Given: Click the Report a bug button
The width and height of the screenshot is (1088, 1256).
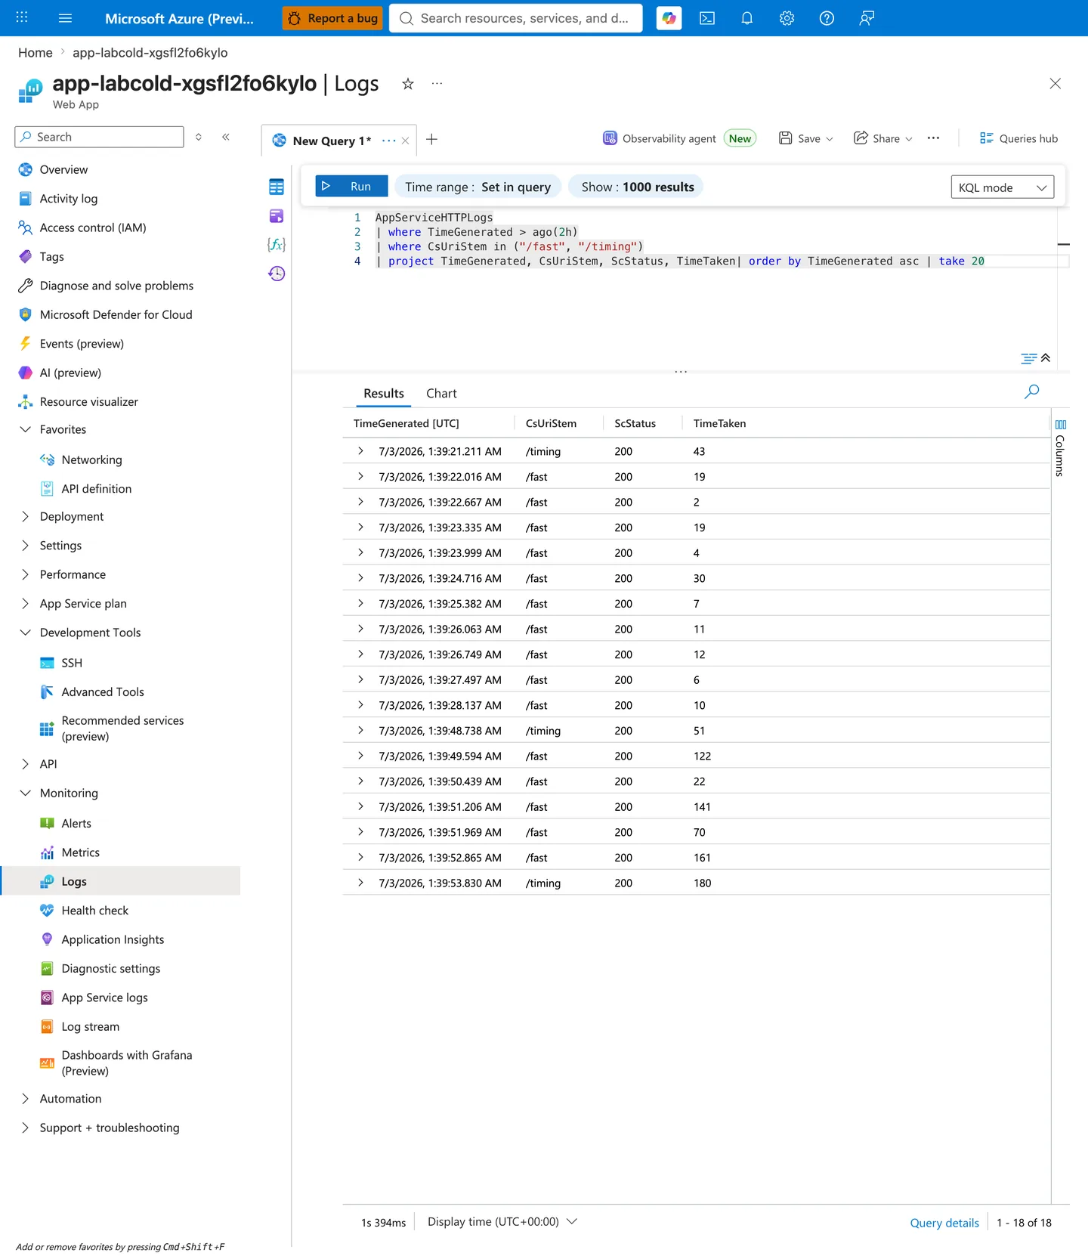Looking at the screenshot, I should (332, 18).
